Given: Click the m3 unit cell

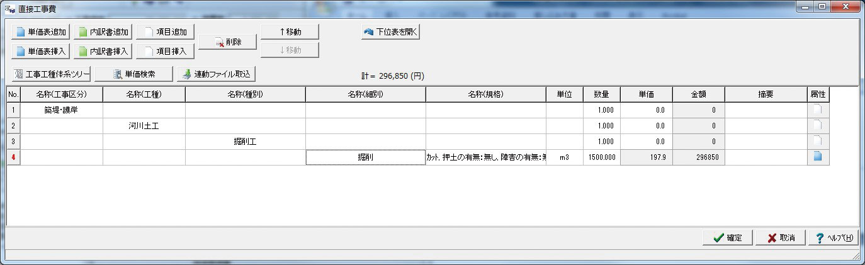Looking at the screenshot, I should click(x=565, y=157).
